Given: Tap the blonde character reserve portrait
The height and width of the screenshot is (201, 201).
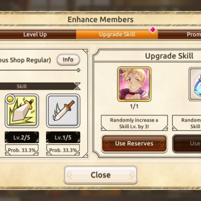Looking at the screenshot, I should click(x=134, y=84).
